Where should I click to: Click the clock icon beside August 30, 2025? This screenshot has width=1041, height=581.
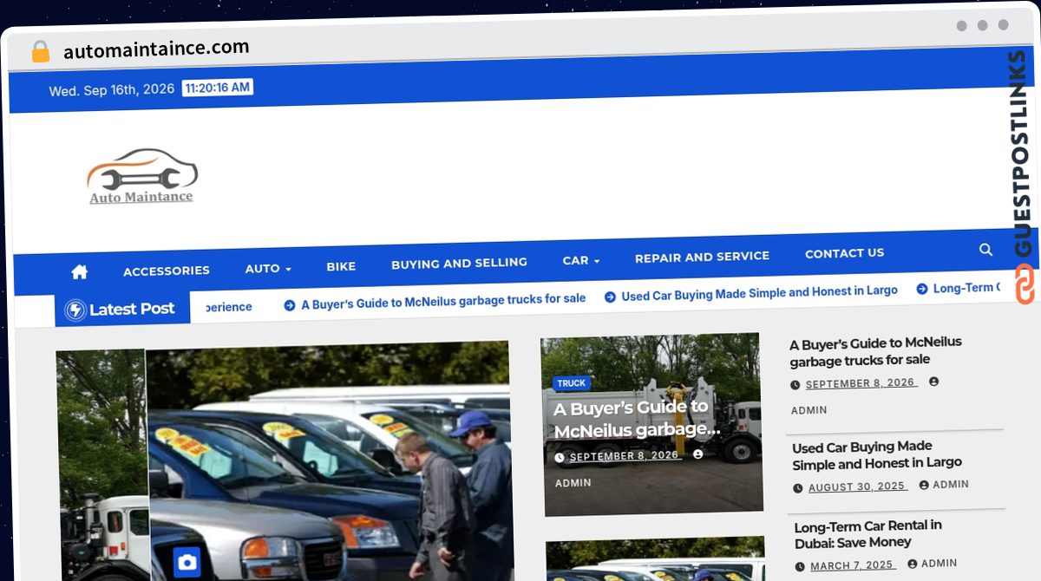(x=797, y=488)
